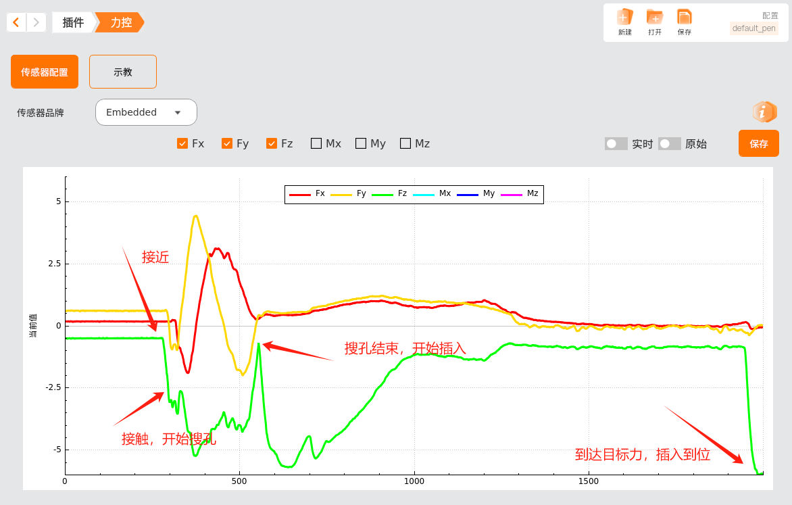The height and width of the screenshot is (505, 792).
Task: Click the orange 保存 button above chart
Action: pyautogui.click(x=758, y=143)
